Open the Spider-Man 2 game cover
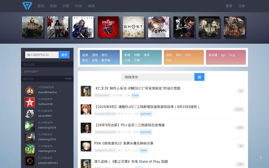The height and width of the screenshot is (168, 269). pyautogui.click(x=108, y=27)
